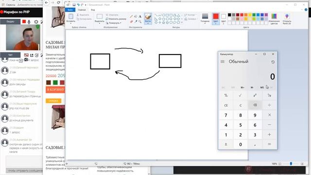
Task: Open Quick Access Toolbar customize arrow
Action: (86, 5)
